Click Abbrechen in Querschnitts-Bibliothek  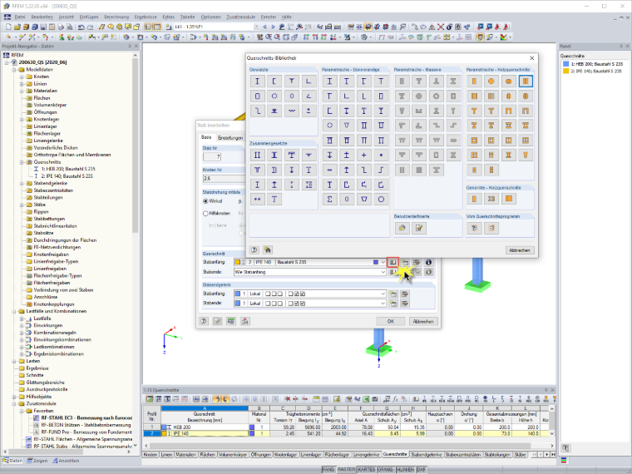(520, 250)
